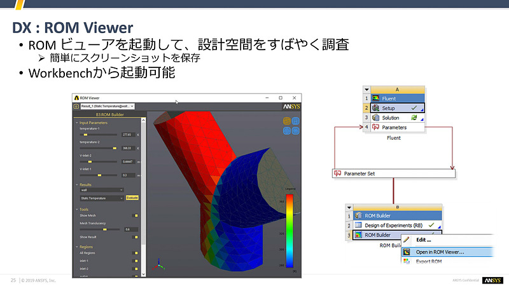The width and height of the screenshot is (509, 286).
Task: Open the Result_1 (Static Temperature@wall) dropdown
Action: pos(108,106)
